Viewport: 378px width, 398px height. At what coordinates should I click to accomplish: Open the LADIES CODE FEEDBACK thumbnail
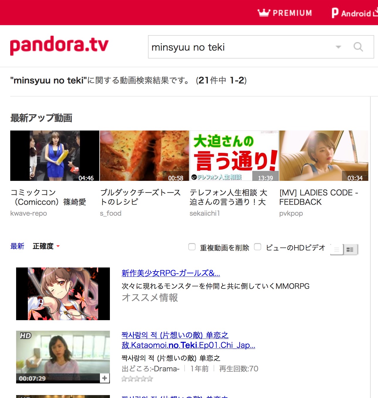pyautogui.click(x=324, y=156)
